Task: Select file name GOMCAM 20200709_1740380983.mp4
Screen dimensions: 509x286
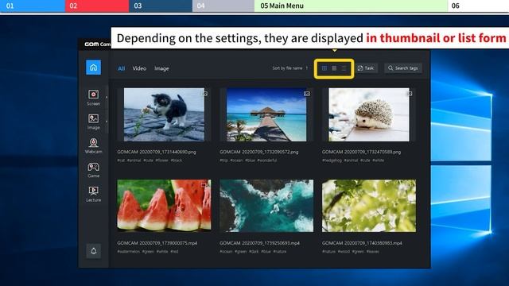Action: pyautogui.click(x=362, y=243)
